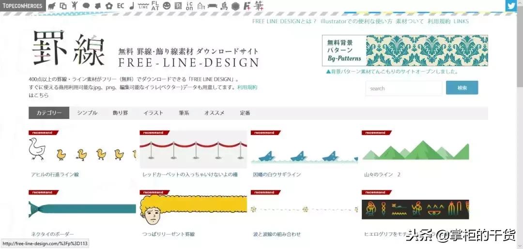Open the FLAT icon site link
523x249 pixels.
155,6
